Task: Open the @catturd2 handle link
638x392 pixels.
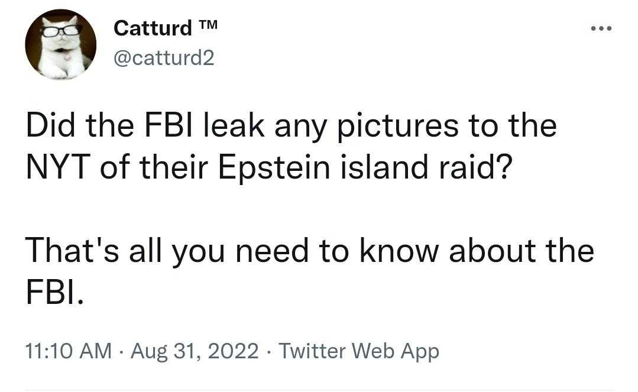Action: (x=164, y=58)
